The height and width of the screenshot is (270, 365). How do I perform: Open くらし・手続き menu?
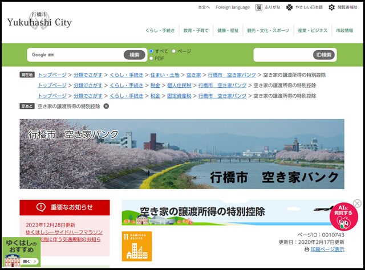pyautogui.click(x=160, y=30)
